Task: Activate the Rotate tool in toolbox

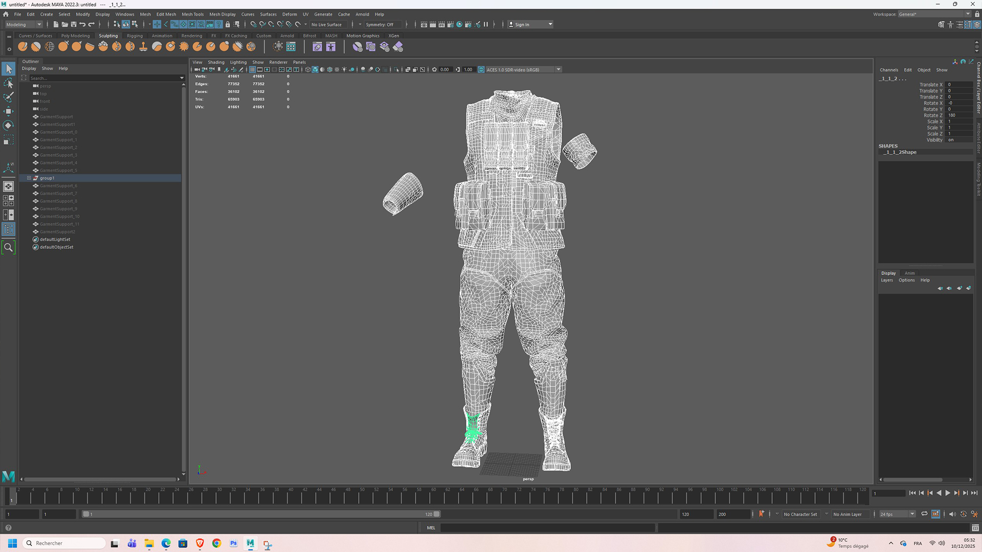Action: 8,125
